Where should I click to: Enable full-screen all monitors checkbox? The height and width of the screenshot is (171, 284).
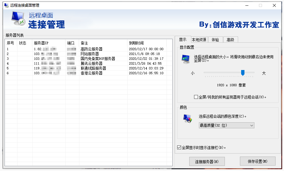coord(196,97)
